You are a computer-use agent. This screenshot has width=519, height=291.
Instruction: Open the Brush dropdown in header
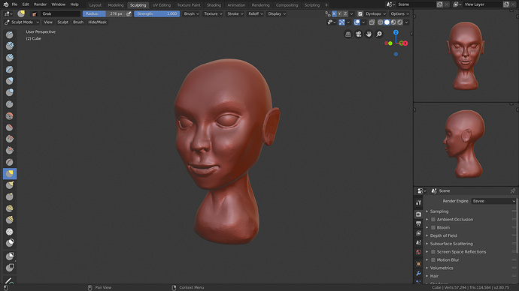tap(191, 13)
